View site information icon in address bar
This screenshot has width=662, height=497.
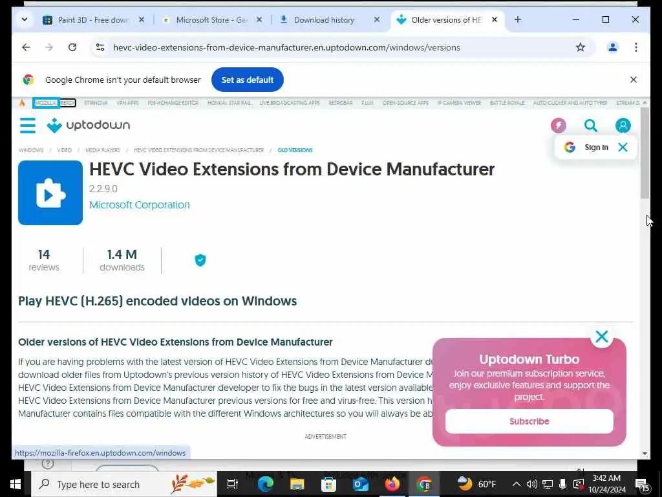100,47
